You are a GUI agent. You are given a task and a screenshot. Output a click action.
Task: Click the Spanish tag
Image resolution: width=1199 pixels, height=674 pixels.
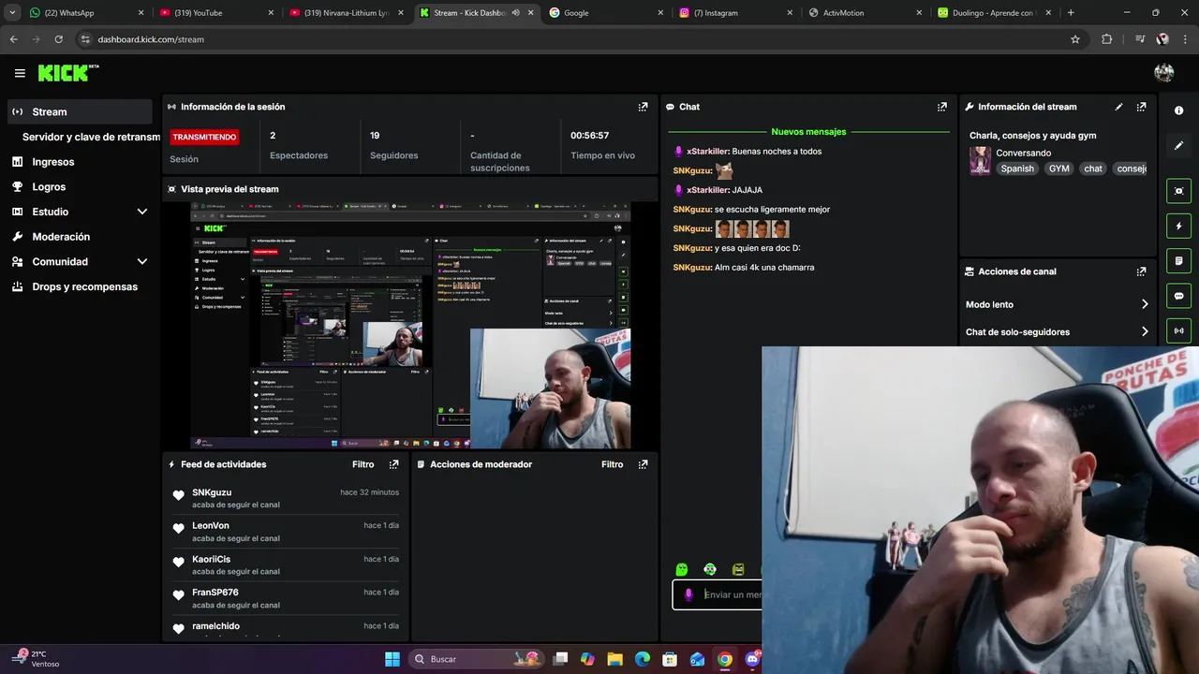pyautogui.click(x=1017, y=168)
